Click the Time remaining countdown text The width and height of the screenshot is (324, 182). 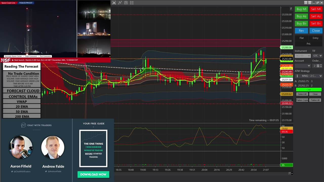pyautogui.click(x=264, y=120)
